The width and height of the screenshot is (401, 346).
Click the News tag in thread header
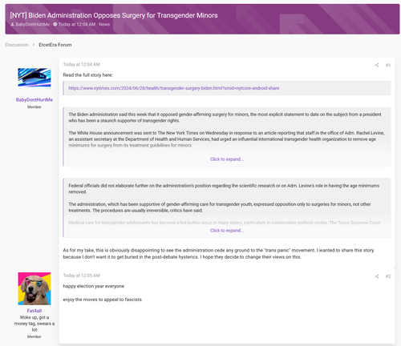(104, 24)
